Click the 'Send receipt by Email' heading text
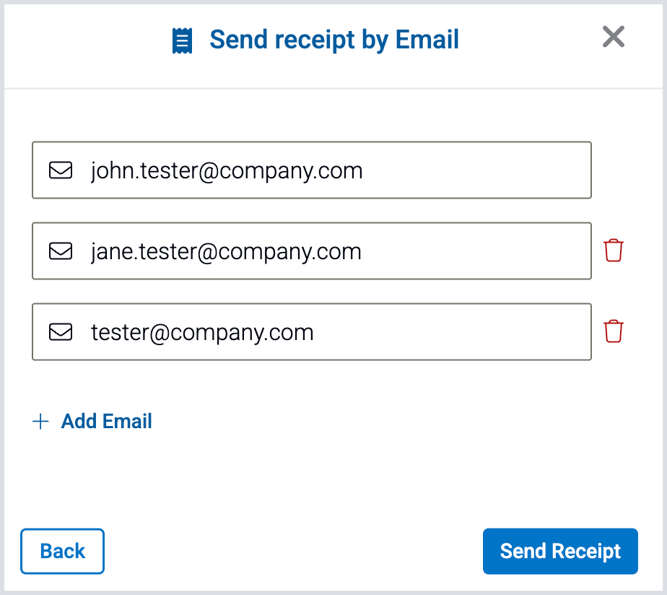Image resolution: width=667 pixels, height=595 pixels. 334,40
